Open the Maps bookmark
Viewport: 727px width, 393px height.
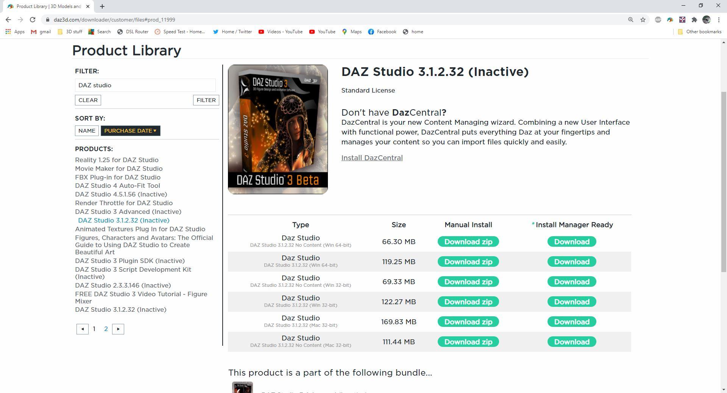[352, 32]
